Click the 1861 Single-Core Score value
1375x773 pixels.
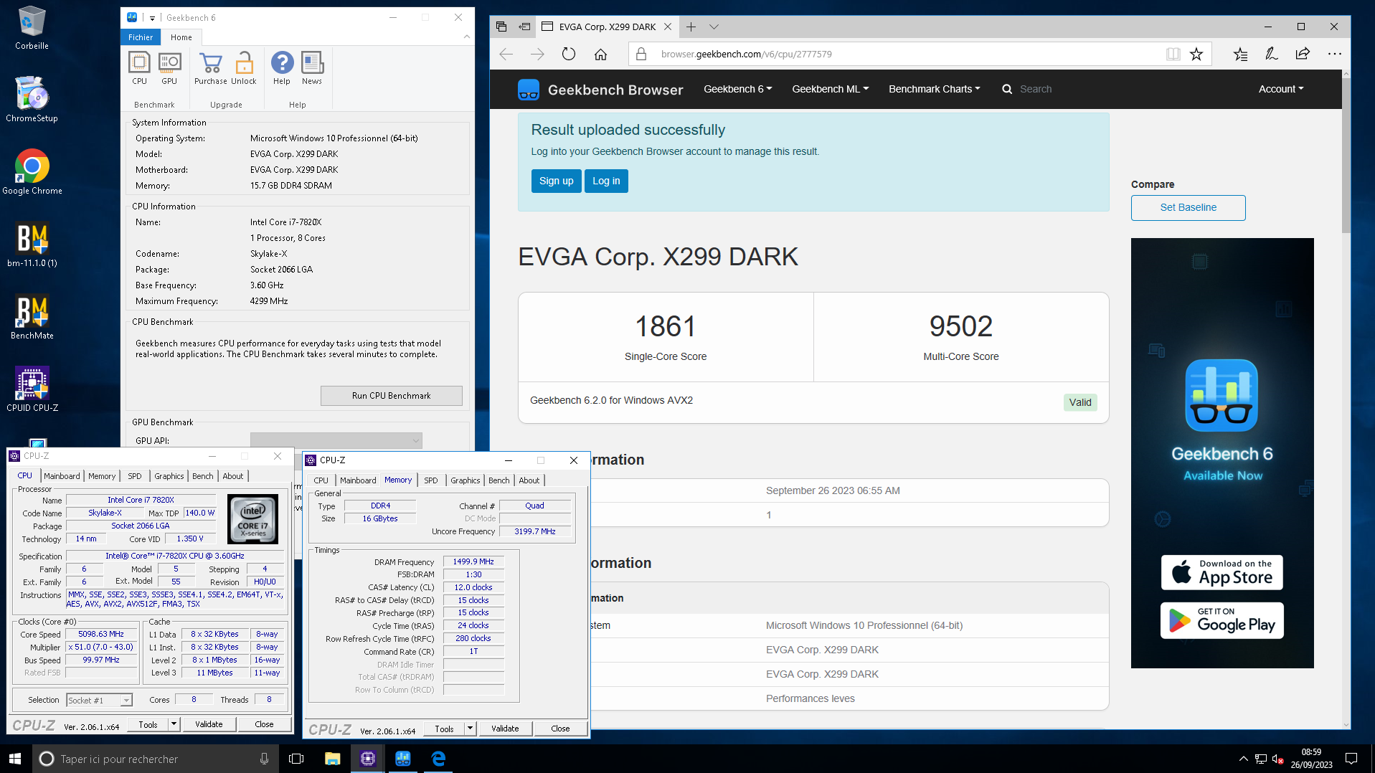665,326
